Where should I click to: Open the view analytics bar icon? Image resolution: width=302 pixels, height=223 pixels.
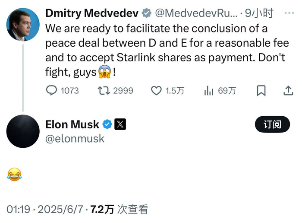(209, 91)
